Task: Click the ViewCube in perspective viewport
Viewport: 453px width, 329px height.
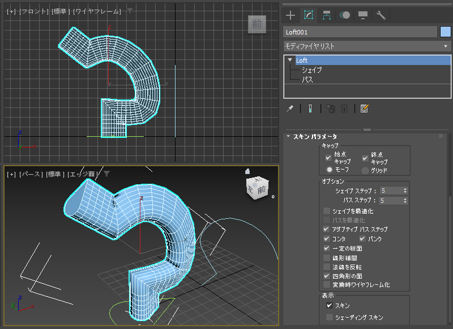Action: 258,189
